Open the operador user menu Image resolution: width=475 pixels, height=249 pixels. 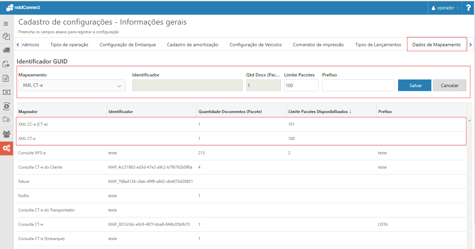tap(445, 8)
